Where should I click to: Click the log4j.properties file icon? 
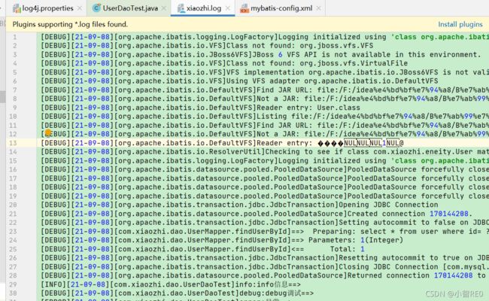coord(17,8)
